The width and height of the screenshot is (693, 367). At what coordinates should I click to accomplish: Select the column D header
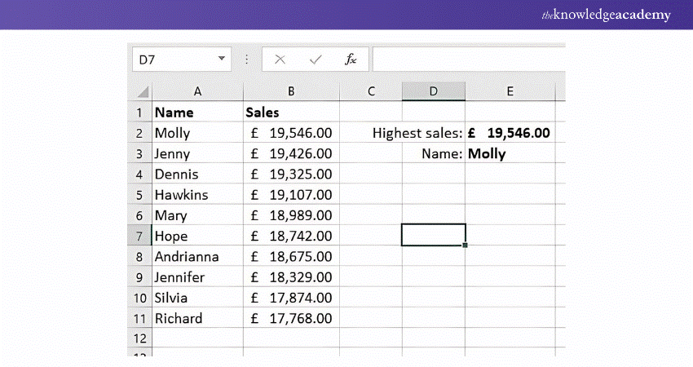tap(433, 91)
